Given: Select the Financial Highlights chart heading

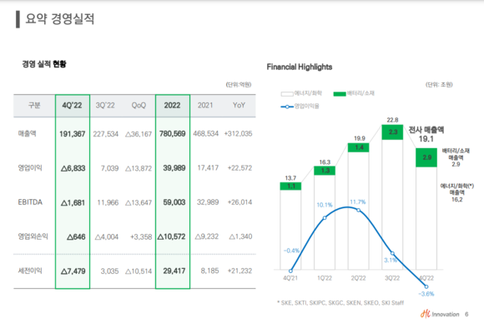Looking at the screenshot, I should tap(300, 67).
